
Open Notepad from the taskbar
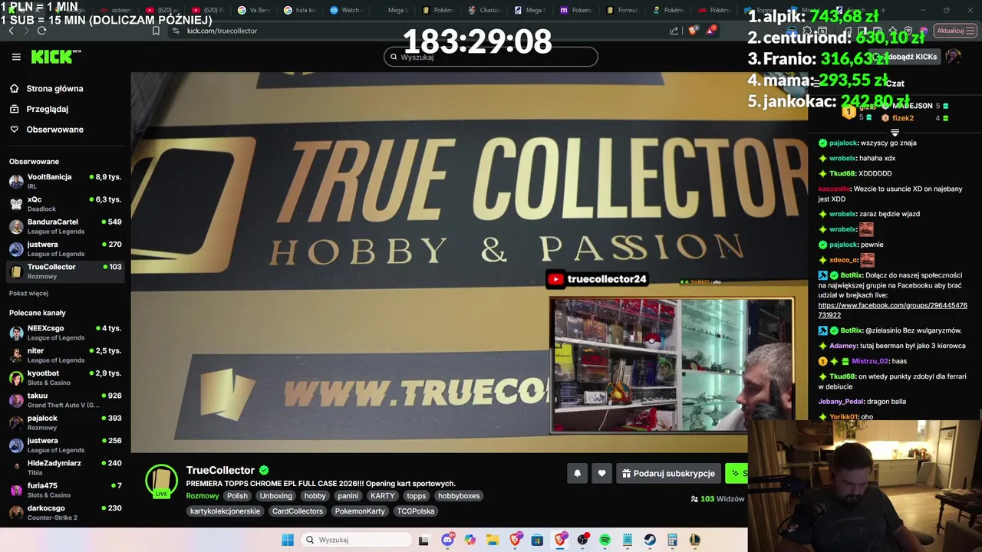627,540
